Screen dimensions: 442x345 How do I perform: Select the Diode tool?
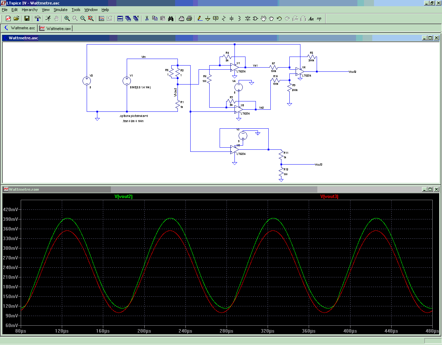[x=248, y=19]
